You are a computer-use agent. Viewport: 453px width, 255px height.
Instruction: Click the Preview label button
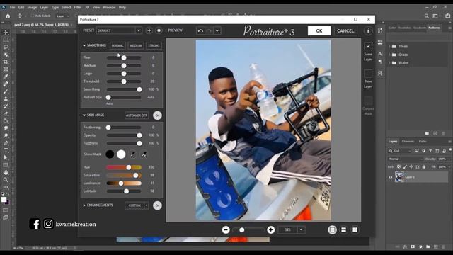tap(175, 30)
